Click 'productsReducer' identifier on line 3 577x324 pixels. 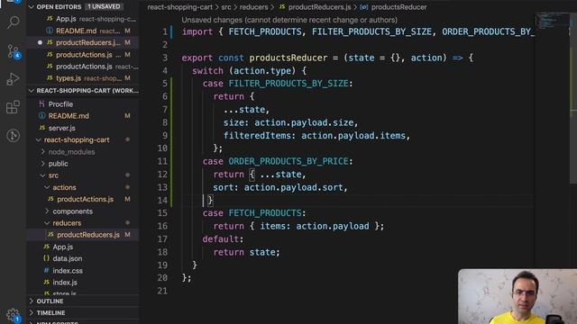pos(288,58)
